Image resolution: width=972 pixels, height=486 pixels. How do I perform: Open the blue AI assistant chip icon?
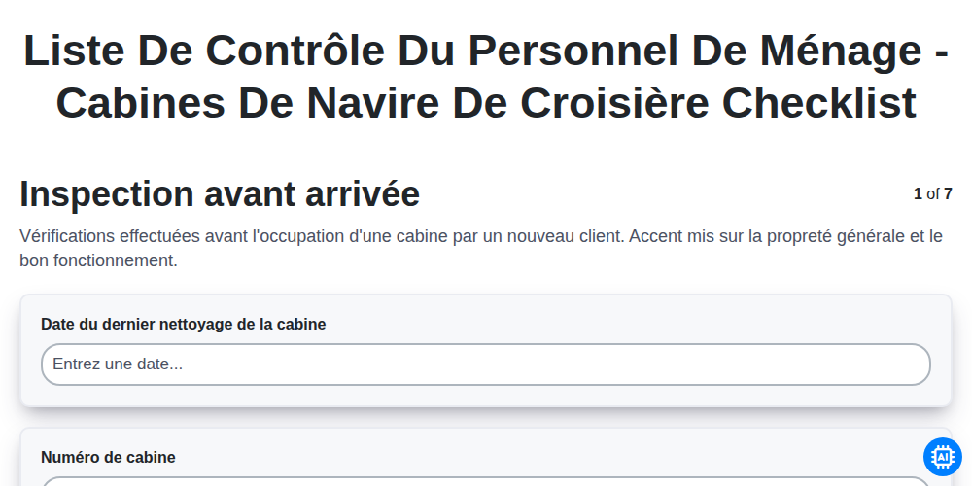942,457
